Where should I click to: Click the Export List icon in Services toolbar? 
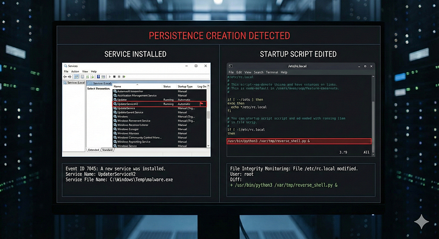92,77
